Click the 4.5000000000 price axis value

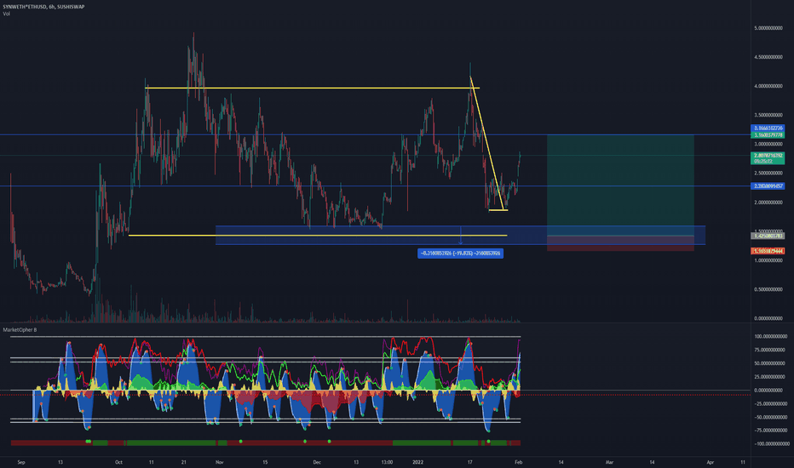point(768,57)
